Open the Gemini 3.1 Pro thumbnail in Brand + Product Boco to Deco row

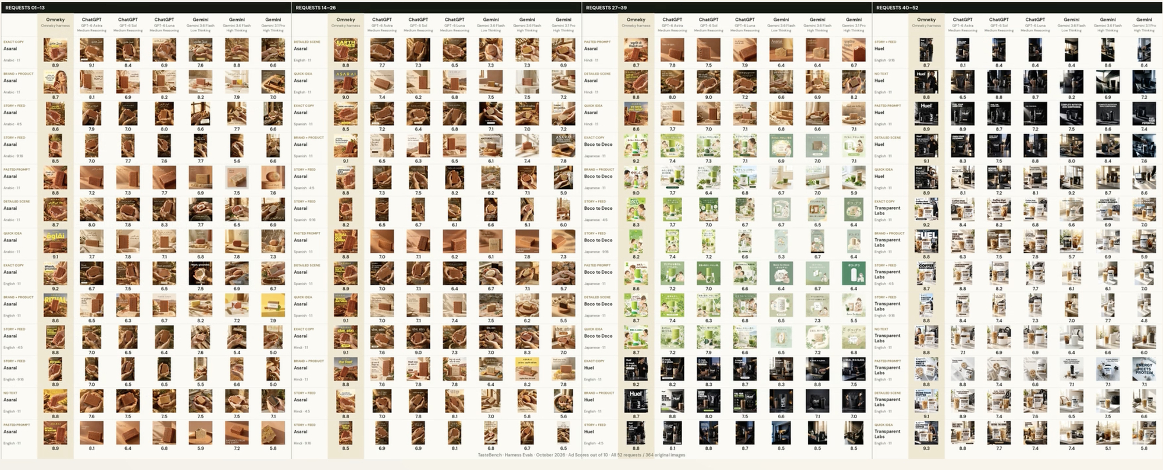854,178
